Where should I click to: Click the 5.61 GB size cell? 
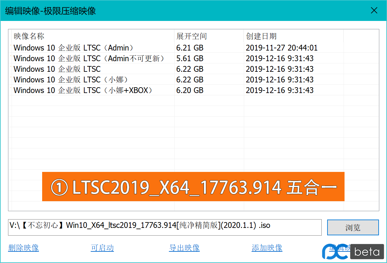click(190, 58)
